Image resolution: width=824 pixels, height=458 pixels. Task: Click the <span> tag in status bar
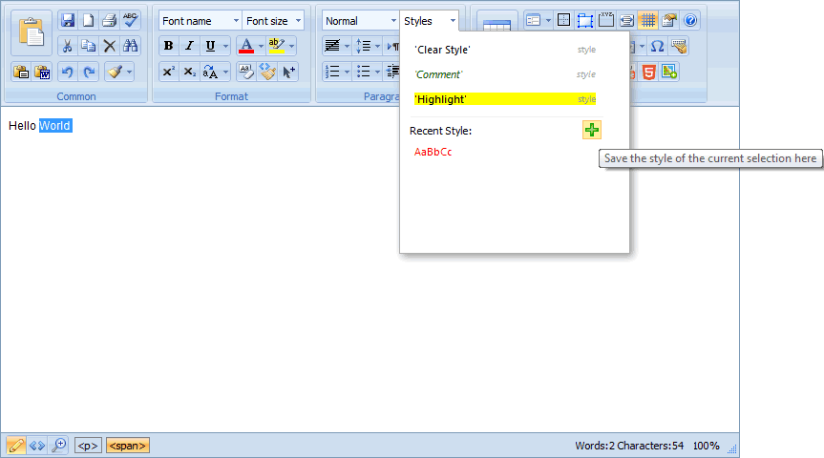(127, 445)
